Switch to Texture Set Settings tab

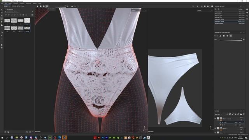[x=18, y=6]
